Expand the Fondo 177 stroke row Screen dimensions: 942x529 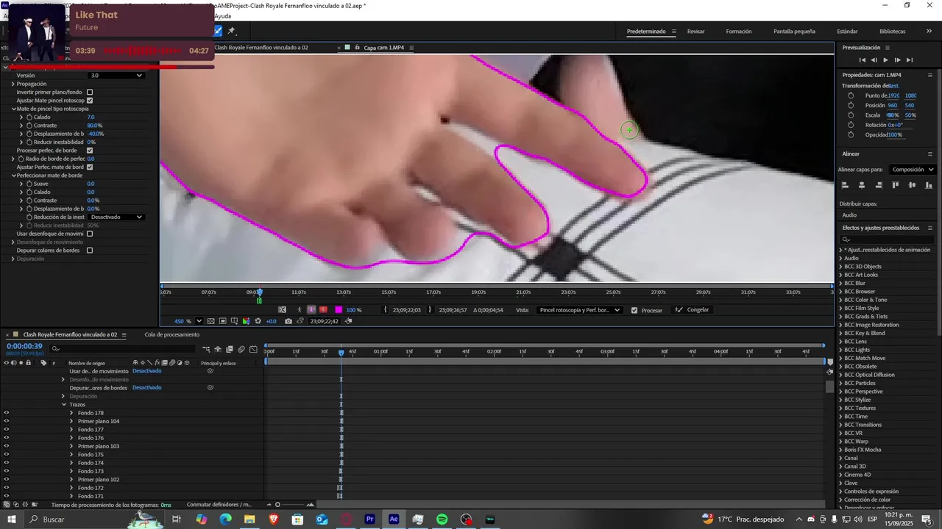point(71,430)
